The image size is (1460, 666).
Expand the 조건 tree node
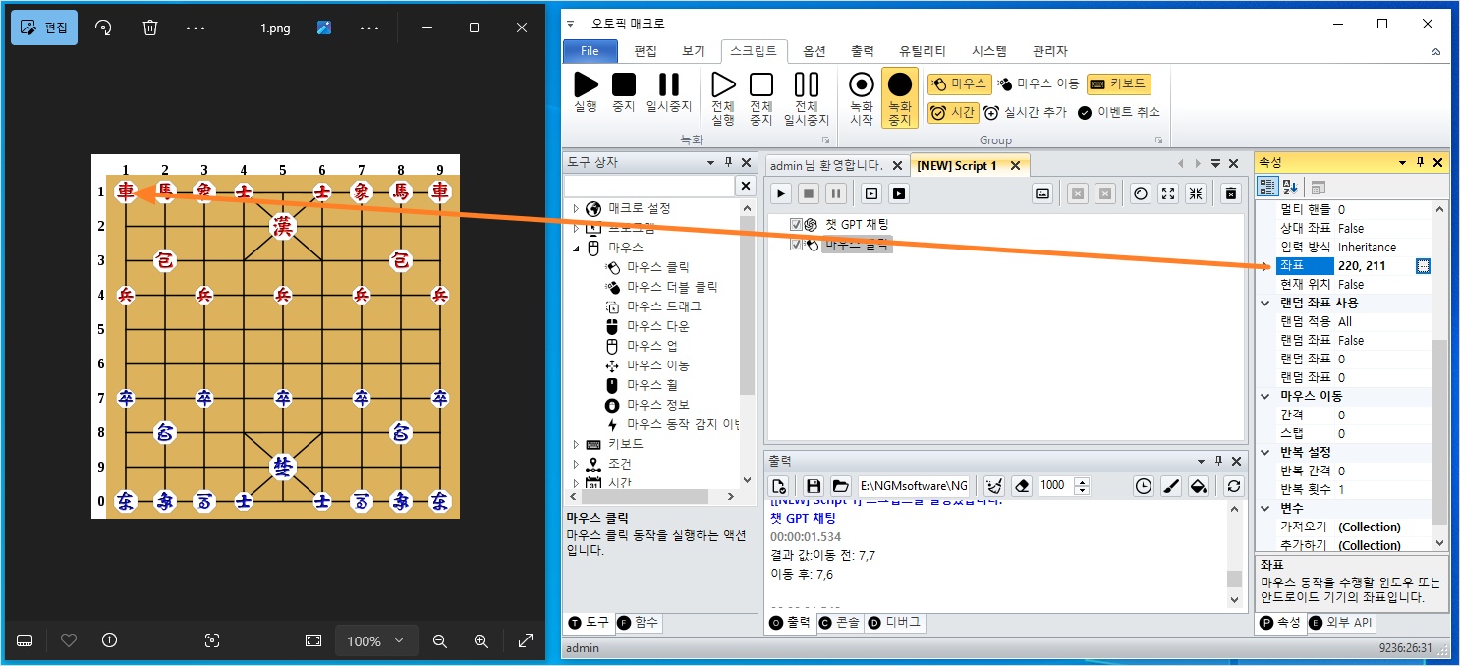tap(577, 464)
